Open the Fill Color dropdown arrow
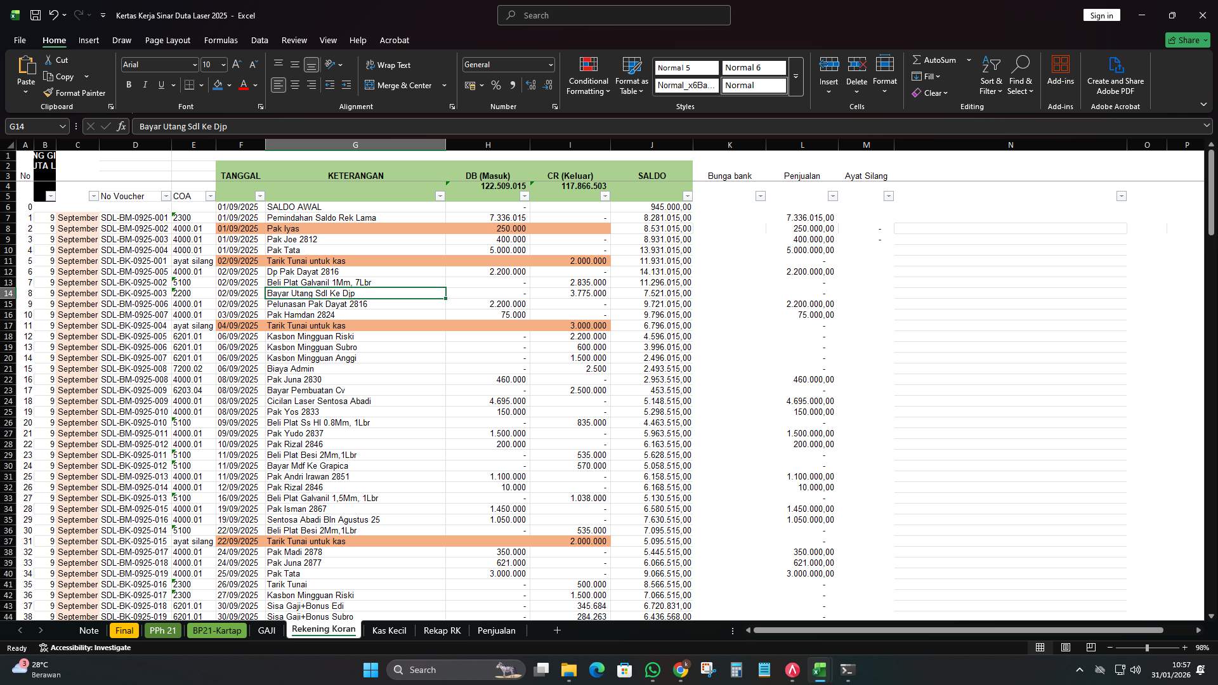This screenshot has width=1218, height=685. (229, 85)
